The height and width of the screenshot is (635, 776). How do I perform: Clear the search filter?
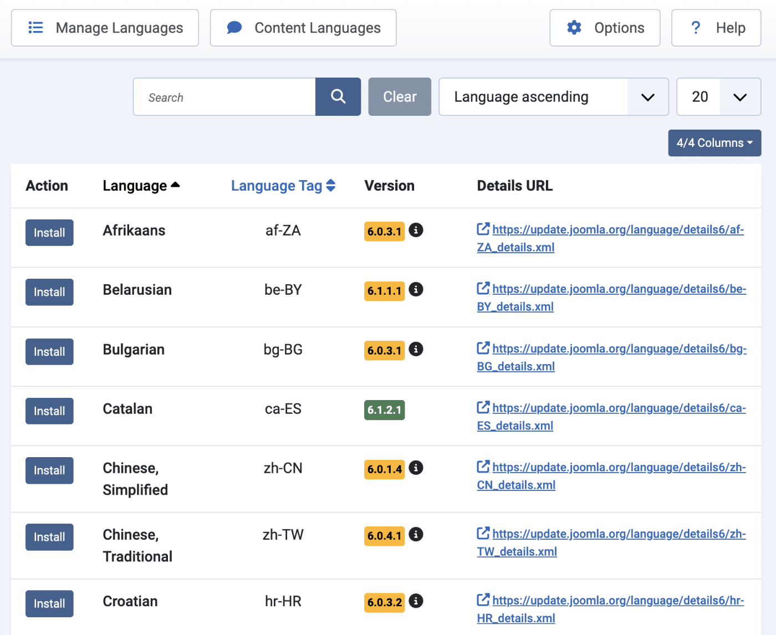click(x=400, y=97)
